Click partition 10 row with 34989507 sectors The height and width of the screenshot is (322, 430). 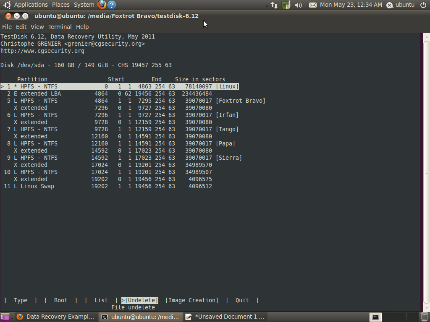(108, 172)
